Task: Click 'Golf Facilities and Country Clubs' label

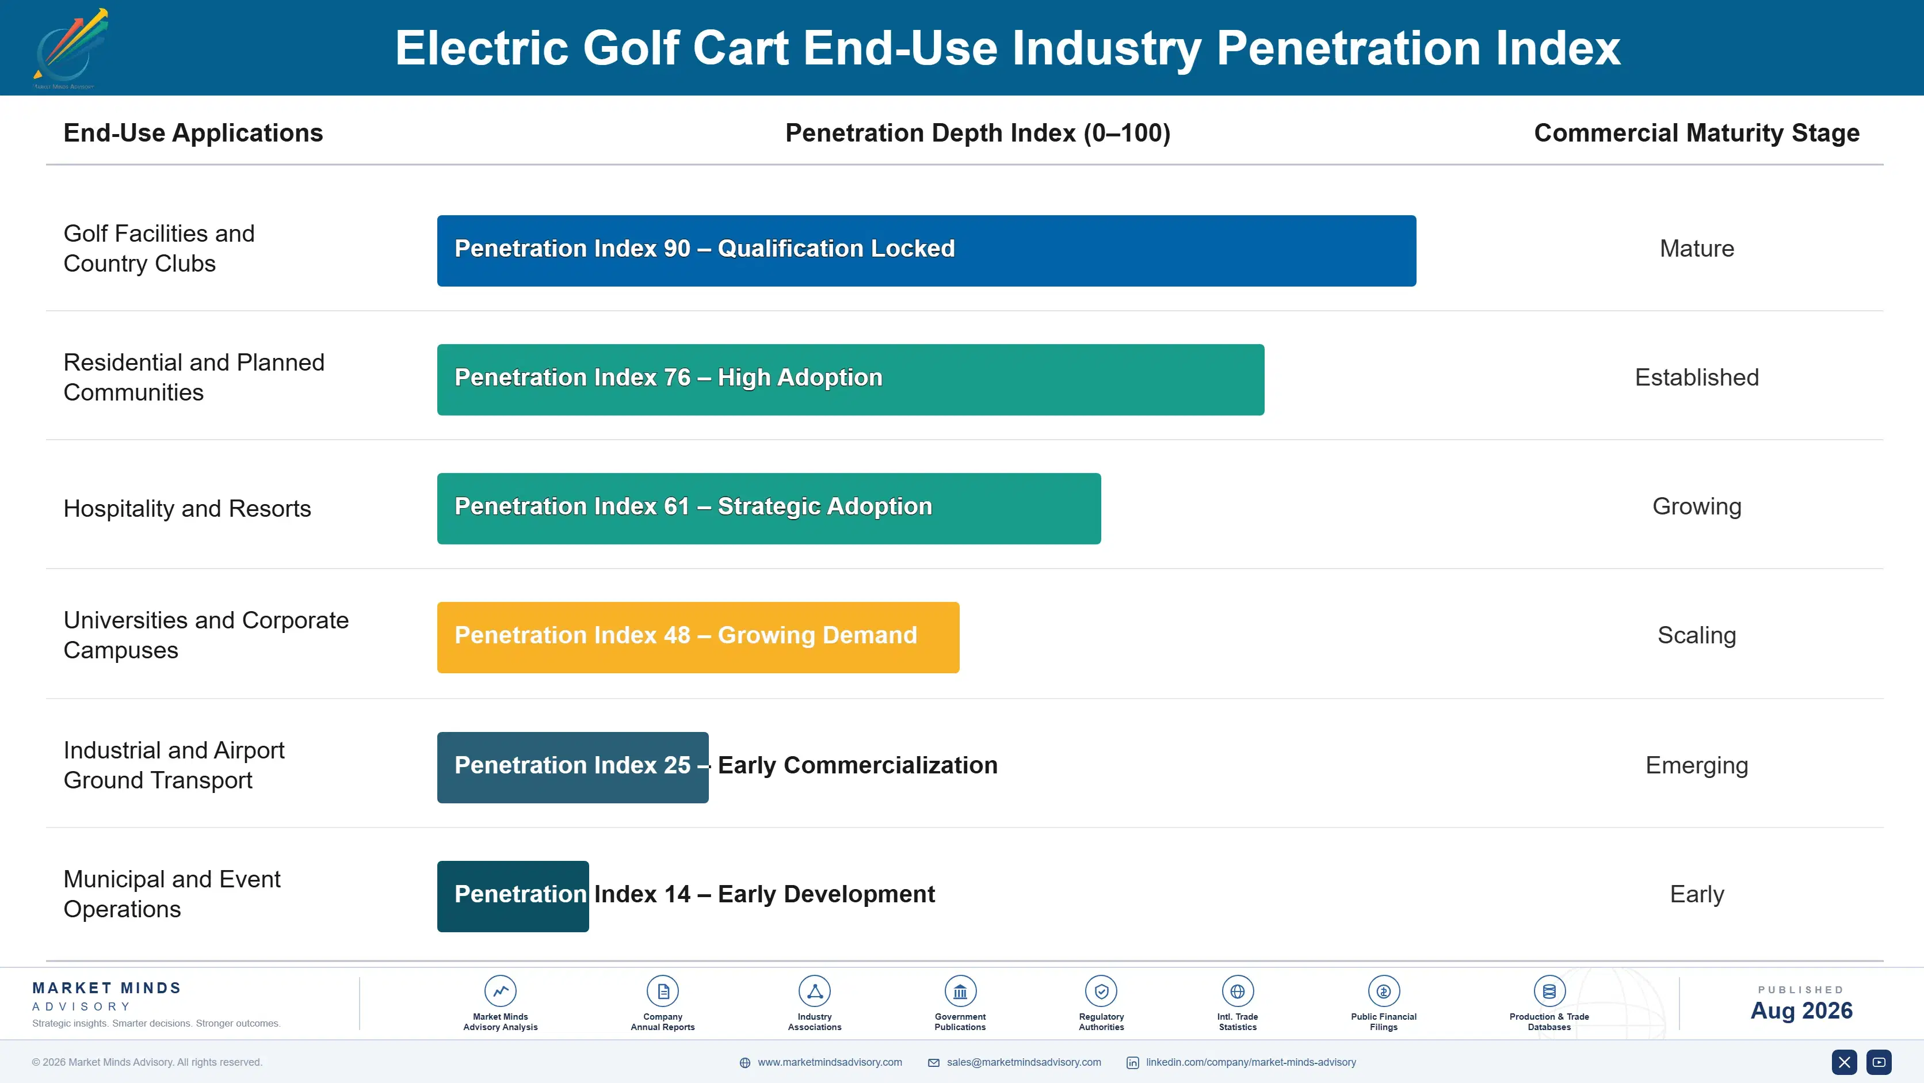Action: pos(159,248)
